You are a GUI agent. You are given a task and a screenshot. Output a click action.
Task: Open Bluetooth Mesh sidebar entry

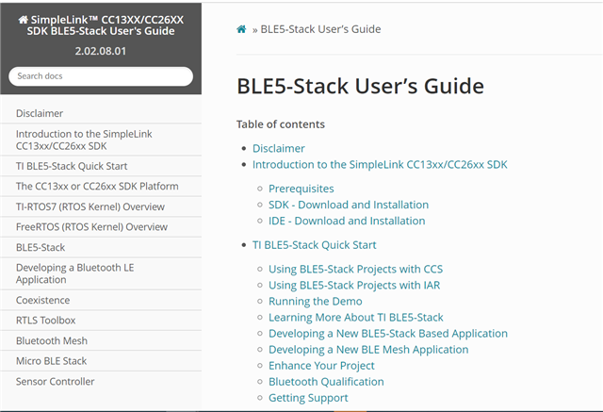coord(52,340)
